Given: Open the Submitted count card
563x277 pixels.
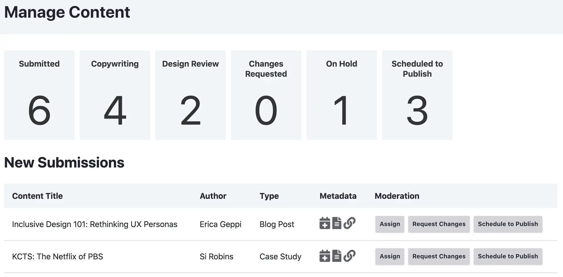Looking at the screenshot, I should [39, 95].
